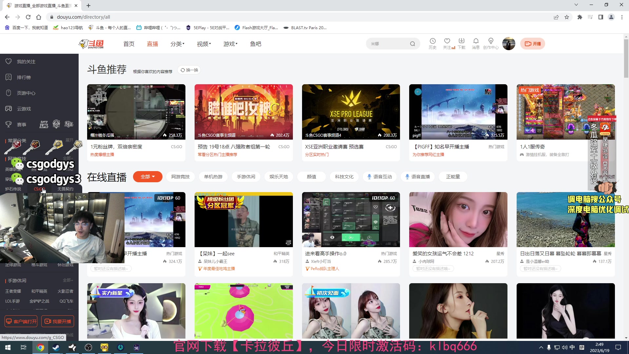Refresh recommendations with 换一换
The height and width of the screenshot is (354, 629).
(189, 70)
